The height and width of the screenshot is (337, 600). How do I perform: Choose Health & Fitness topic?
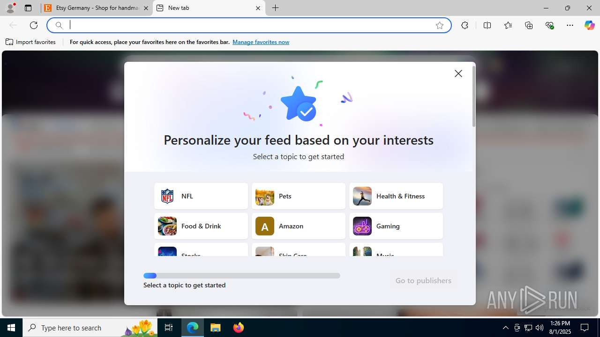[396, 196]
